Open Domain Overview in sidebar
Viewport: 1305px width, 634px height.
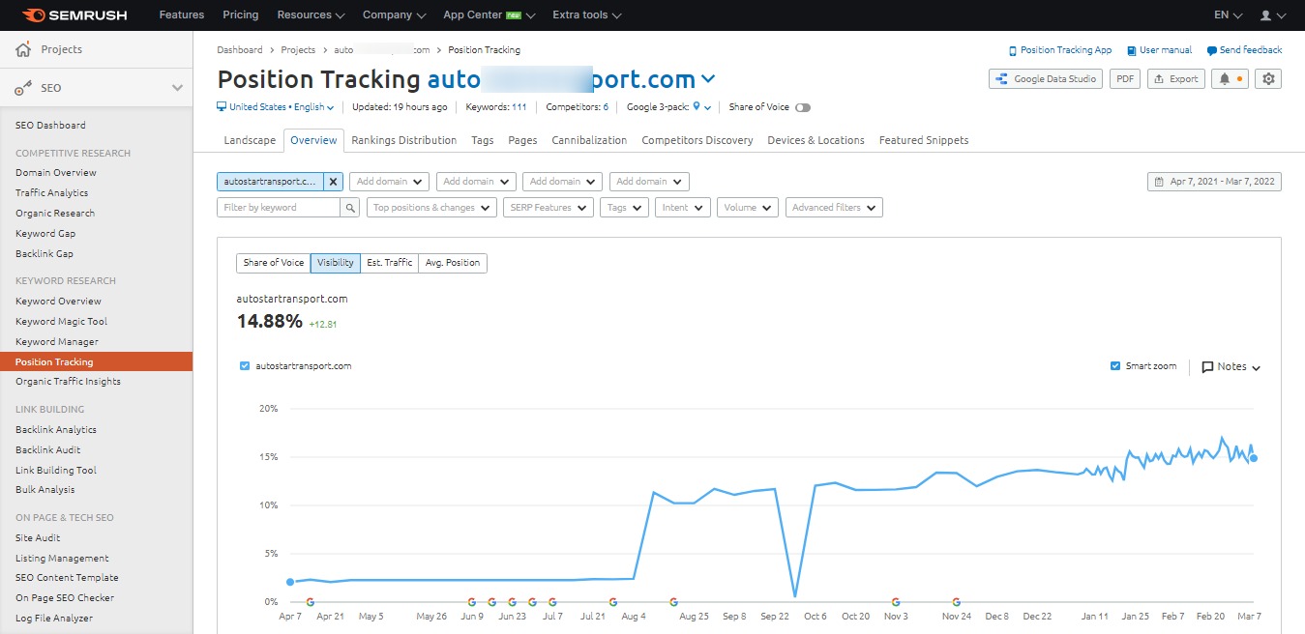pos(56,173)
